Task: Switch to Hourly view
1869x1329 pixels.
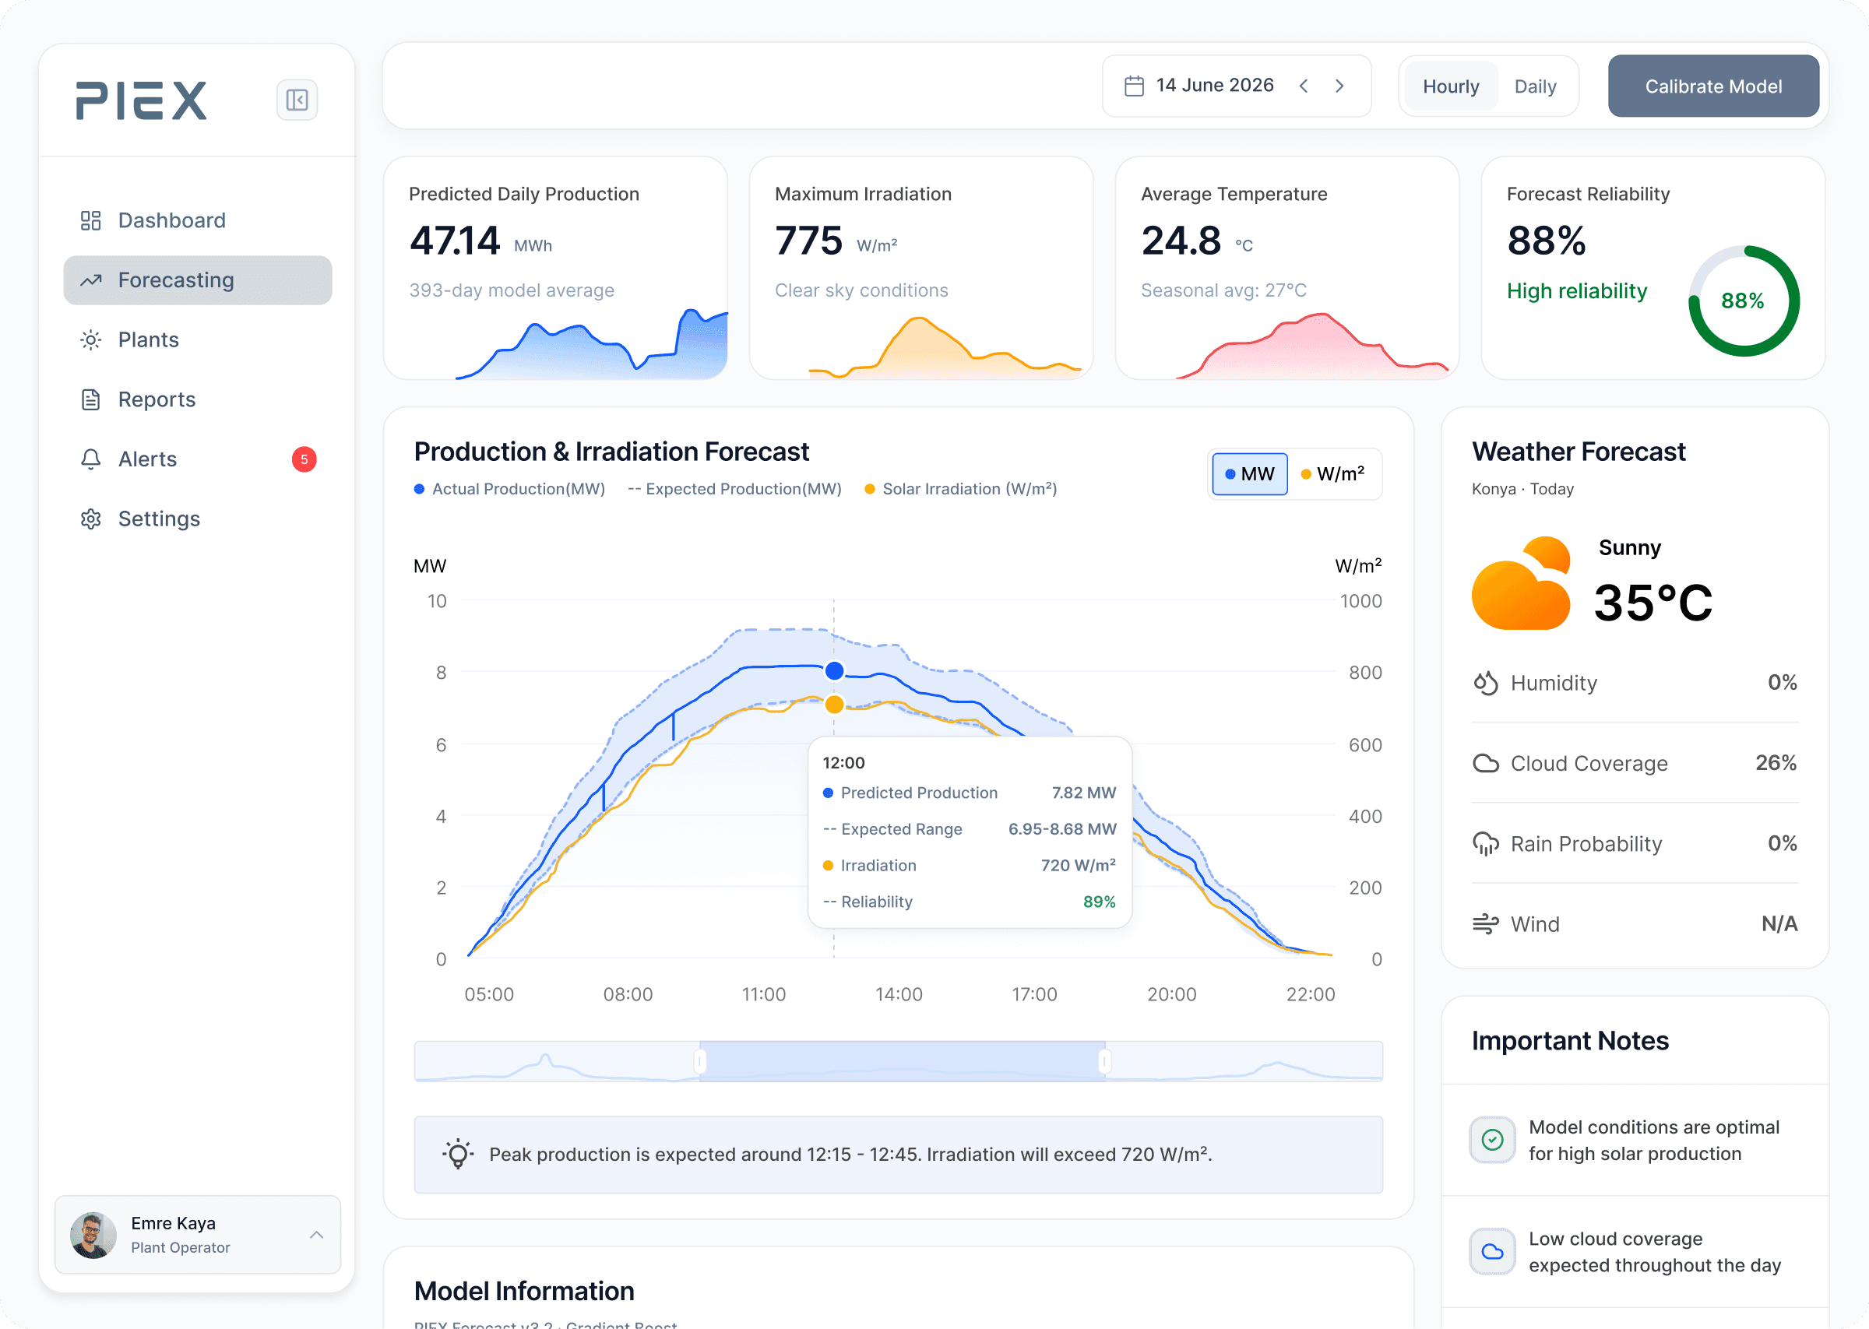Action: (x=1450, y=86)
